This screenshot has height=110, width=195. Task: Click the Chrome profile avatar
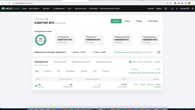(189, 3)
